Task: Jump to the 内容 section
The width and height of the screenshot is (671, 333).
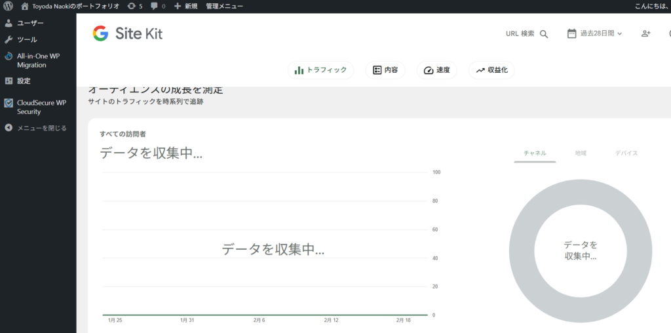Action: coord(385,70)
